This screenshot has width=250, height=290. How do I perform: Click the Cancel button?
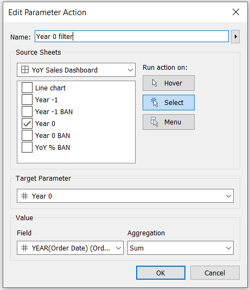click(x=215, y=273)
